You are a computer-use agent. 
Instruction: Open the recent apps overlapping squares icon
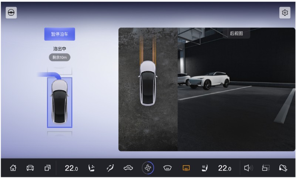(47, 168)
